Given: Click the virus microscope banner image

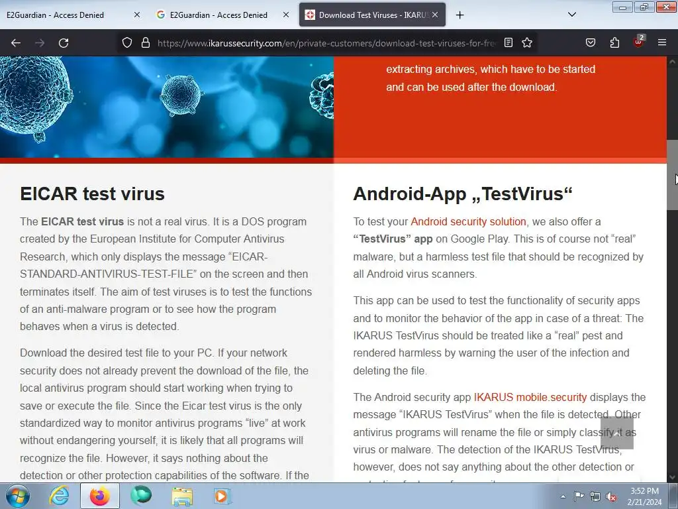Looking at the screenshot, I should tap(167, 107).
